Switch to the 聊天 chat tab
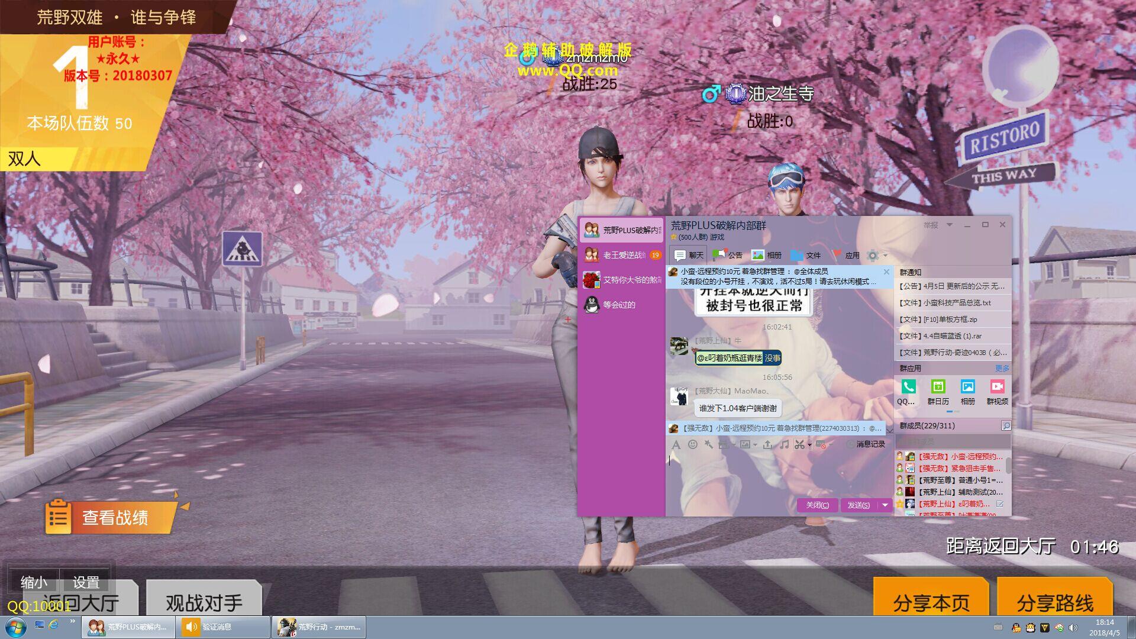Image resolution: width=1136 pixels, height=639 pixels. click(689, 255)
